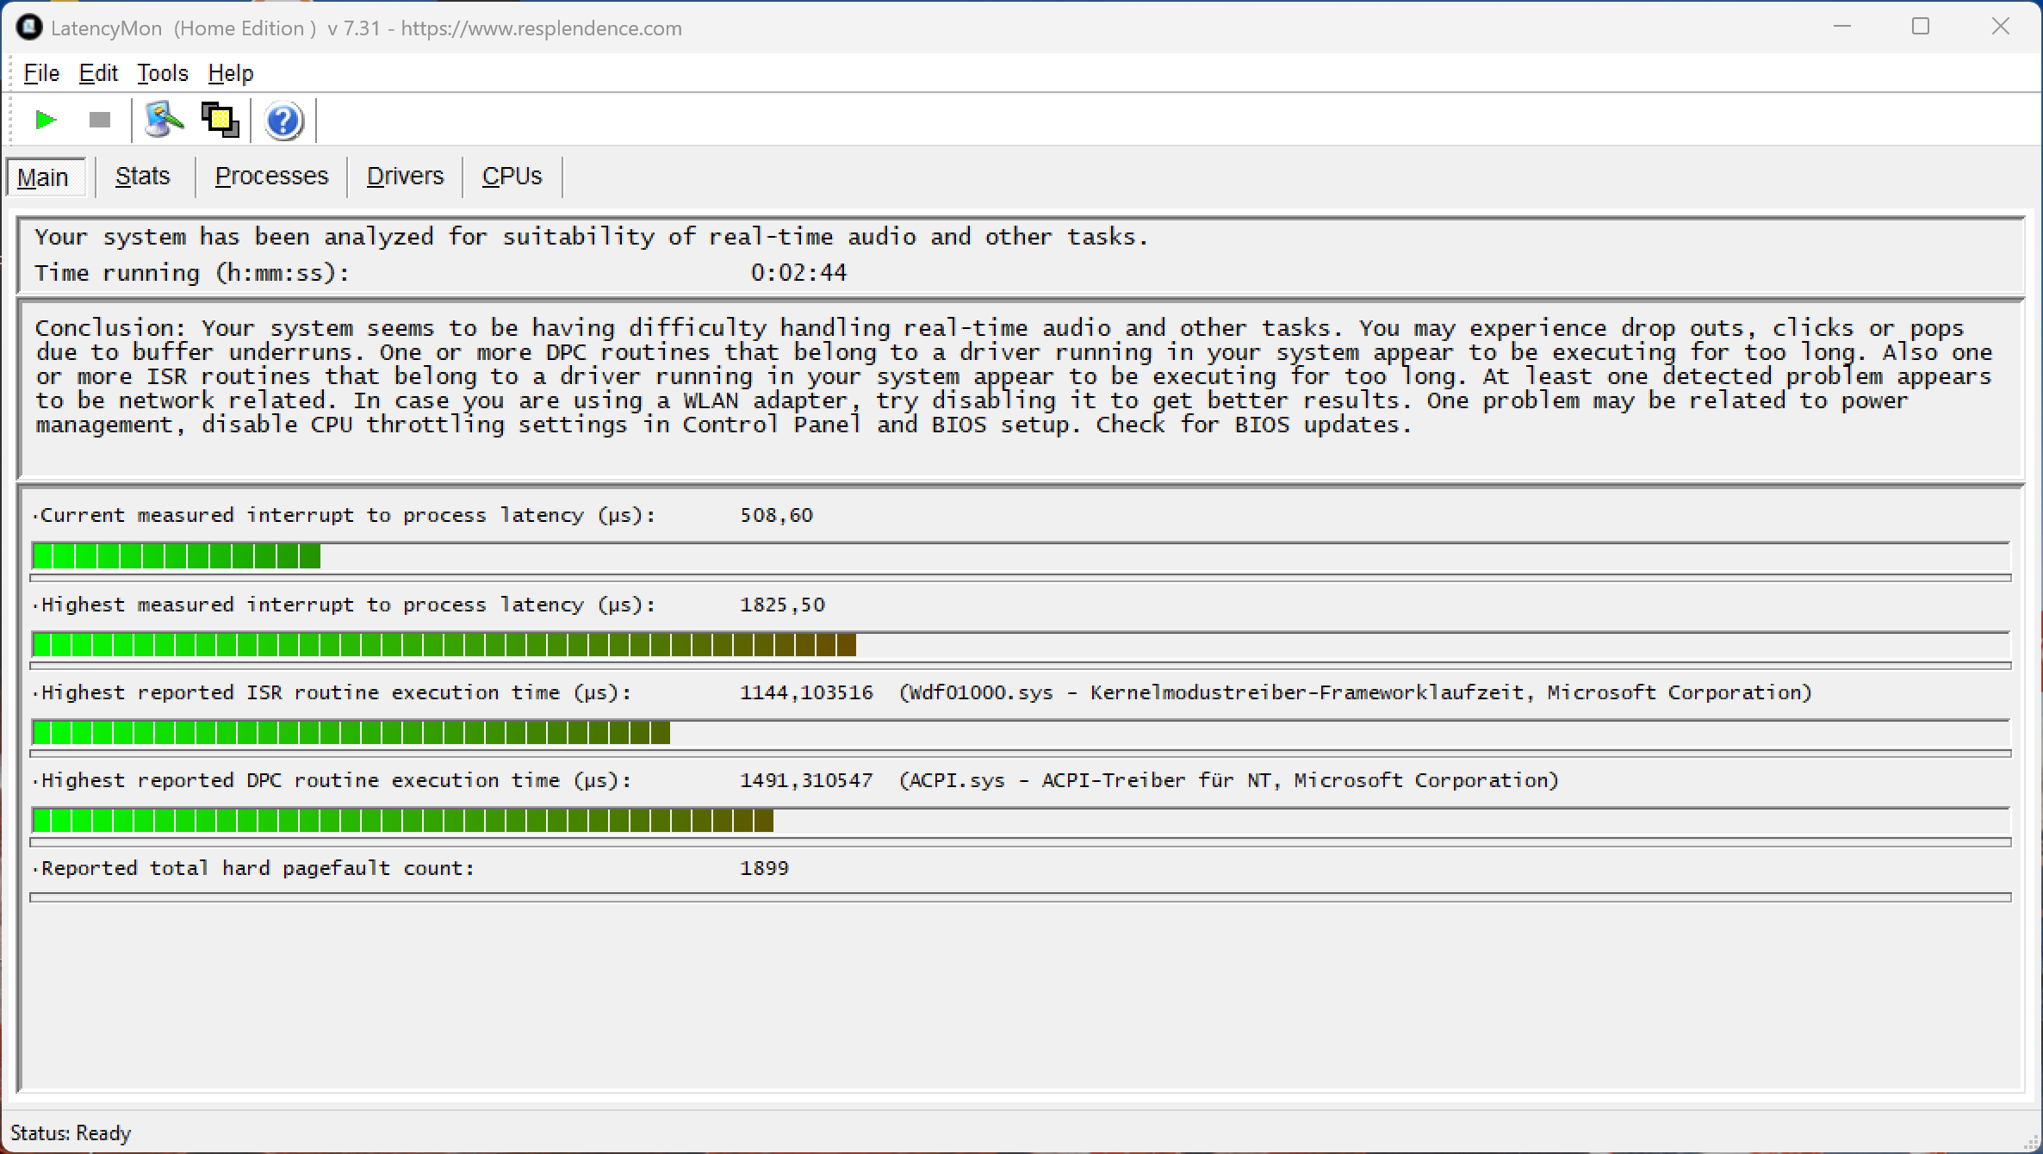Start the latency monitor with green play button
Viewport: 2043px width, 1154px height.
tap(46, 120)
